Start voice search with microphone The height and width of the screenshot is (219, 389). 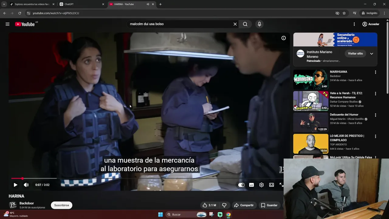point(259,24)
